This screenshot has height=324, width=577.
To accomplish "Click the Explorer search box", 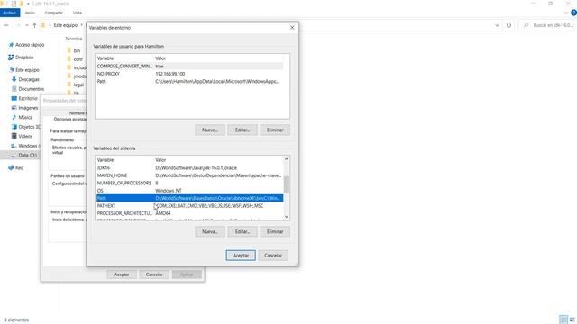I will pos(547,25).
